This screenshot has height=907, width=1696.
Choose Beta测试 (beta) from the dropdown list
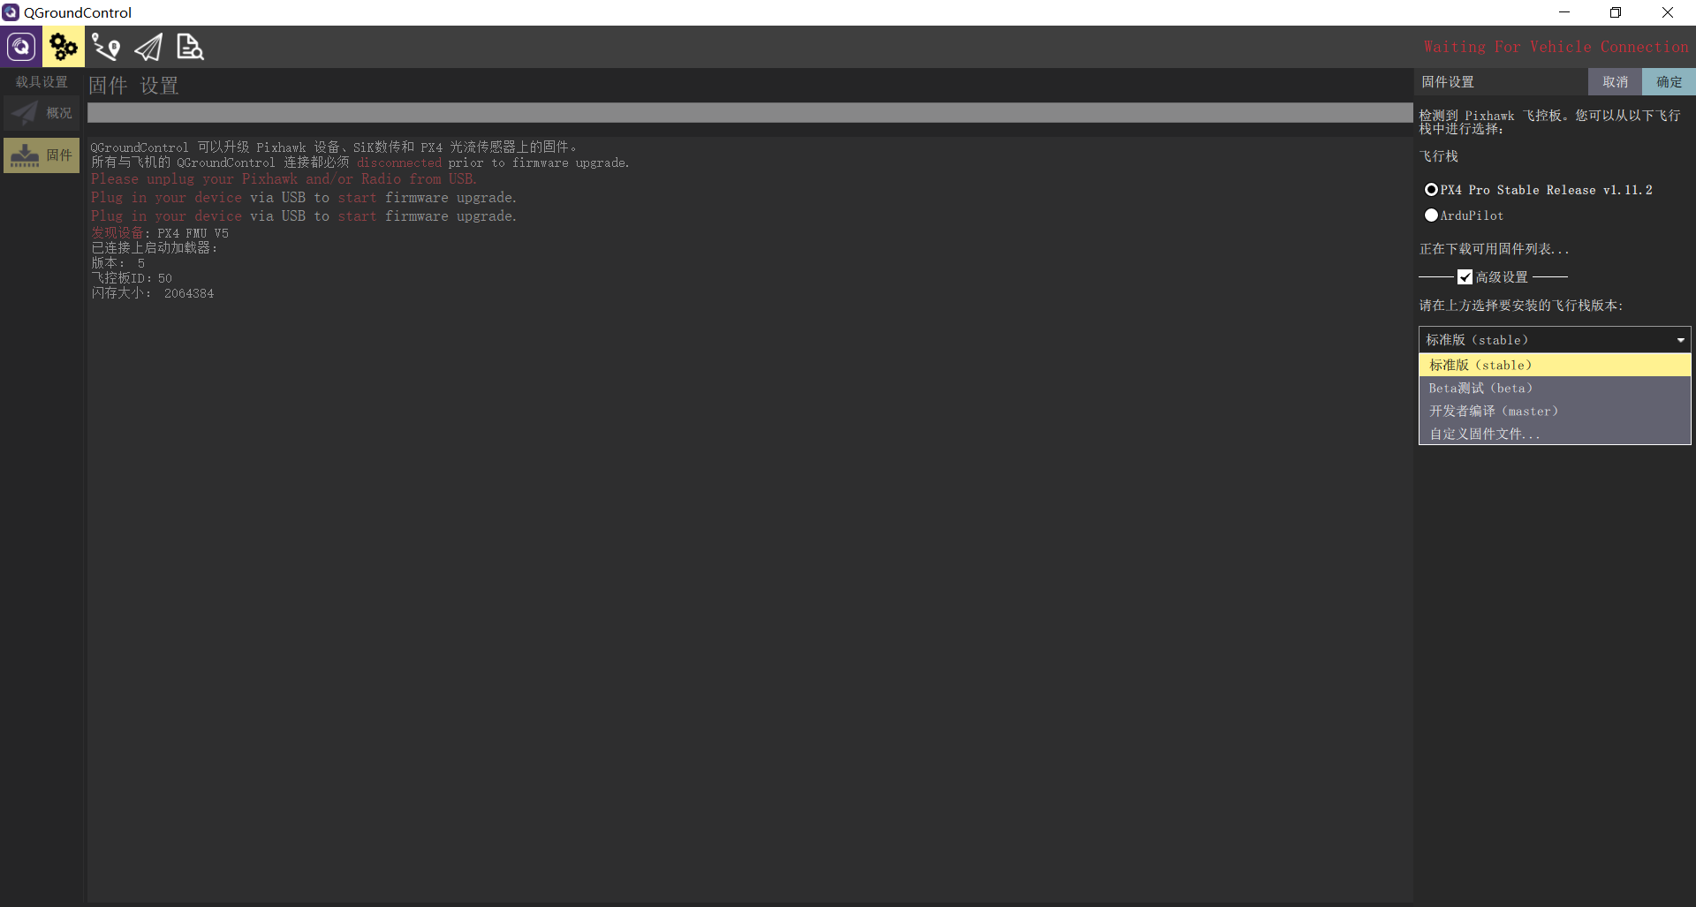[x=1555, y=388]
